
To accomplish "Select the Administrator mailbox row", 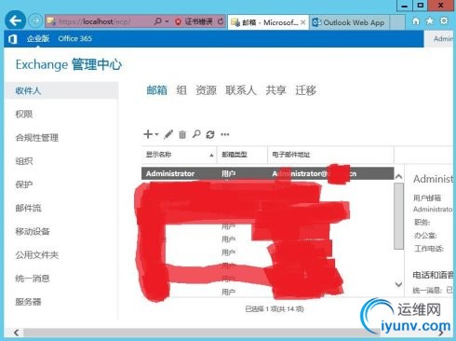I will (x=268, y=173).
